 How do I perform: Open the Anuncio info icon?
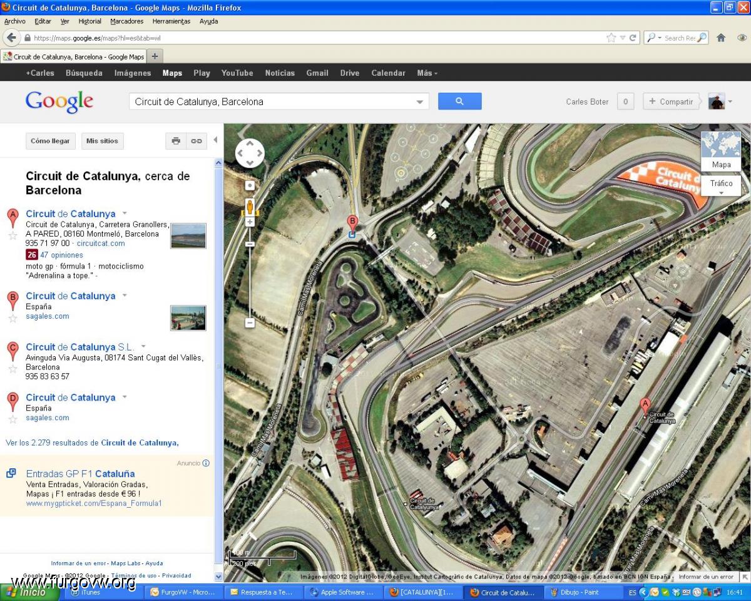206,463
